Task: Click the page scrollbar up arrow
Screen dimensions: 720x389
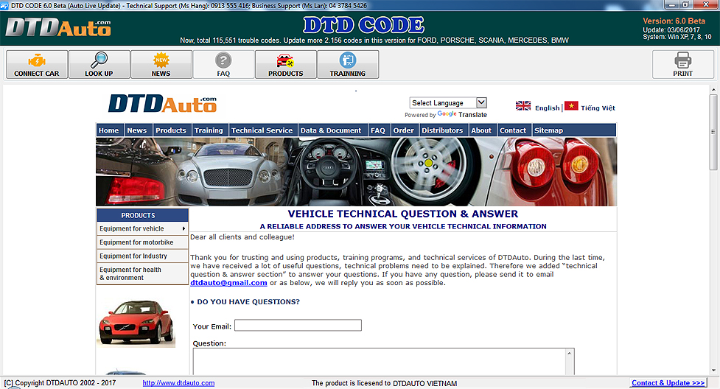Action: [x=713, y=90]
